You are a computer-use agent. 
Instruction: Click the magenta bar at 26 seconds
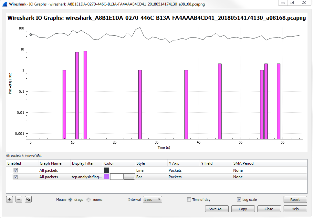coord(140,104)
